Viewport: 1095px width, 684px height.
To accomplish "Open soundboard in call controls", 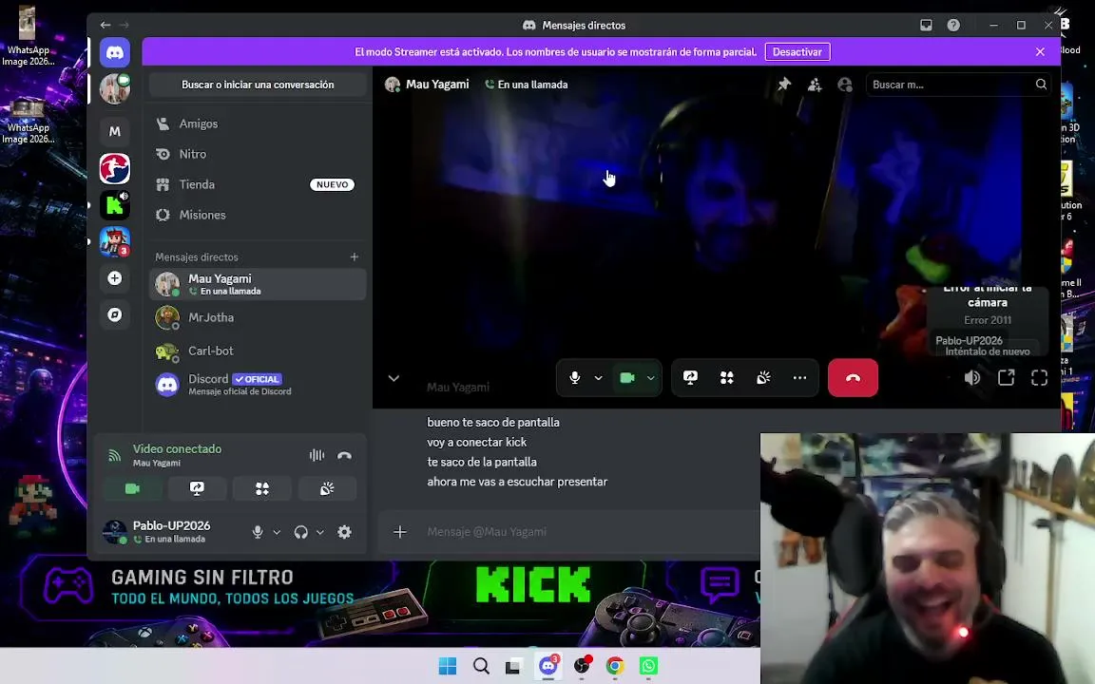I will point(763,377).
